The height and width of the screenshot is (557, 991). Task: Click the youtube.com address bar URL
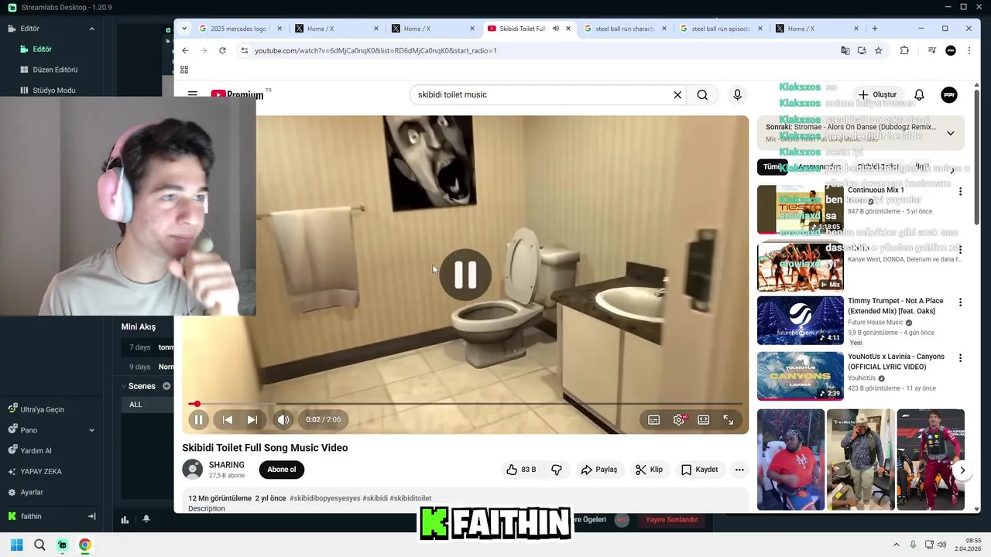pyautogui.click(x=375, y=50)
